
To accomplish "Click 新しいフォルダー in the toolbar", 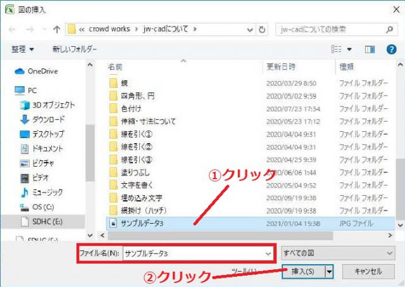I will coord(75,49).
